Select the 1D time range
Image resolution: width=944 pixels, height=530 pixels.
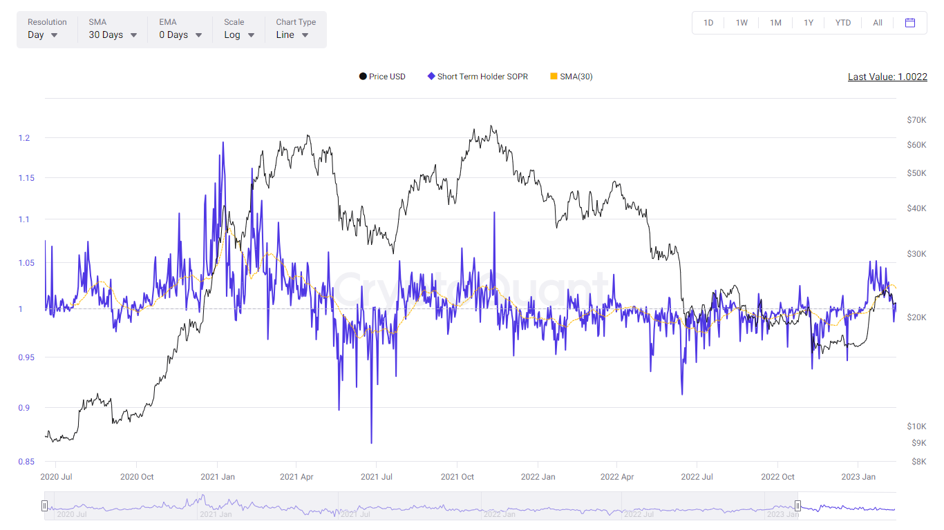click(x=708, y=23)
